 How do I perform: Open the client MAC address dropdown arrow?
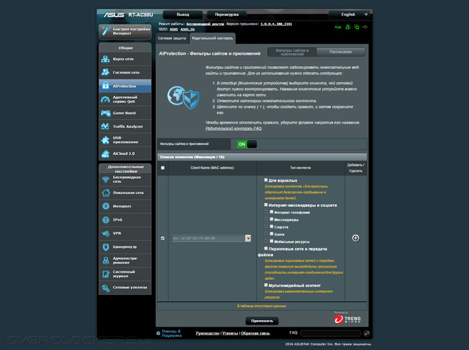[x=248, y=238]
